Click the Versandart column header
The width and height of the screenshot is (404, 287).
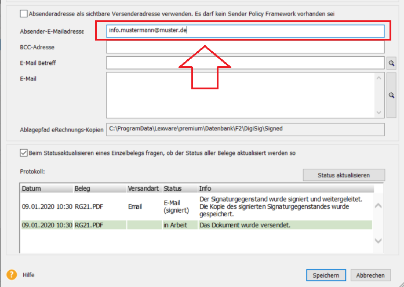pyautogui.click(x=143, y=188)
